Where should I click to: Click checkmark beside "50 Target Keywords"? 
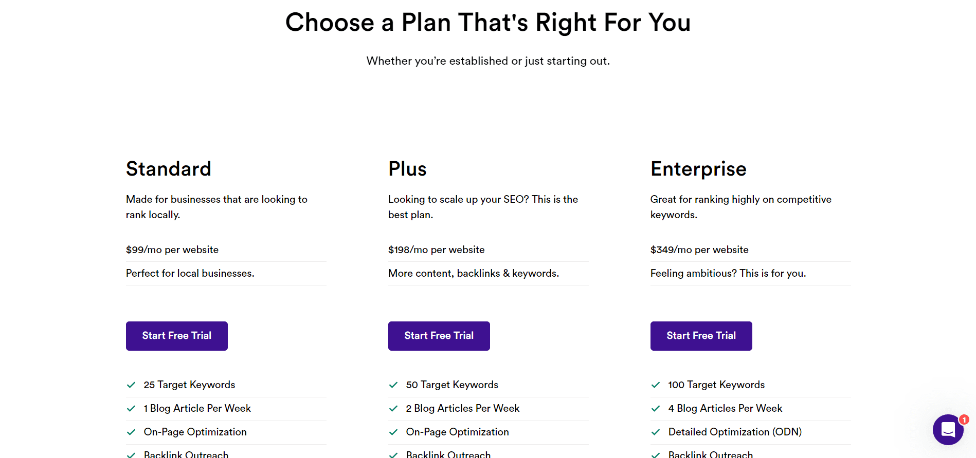[393, 385]
